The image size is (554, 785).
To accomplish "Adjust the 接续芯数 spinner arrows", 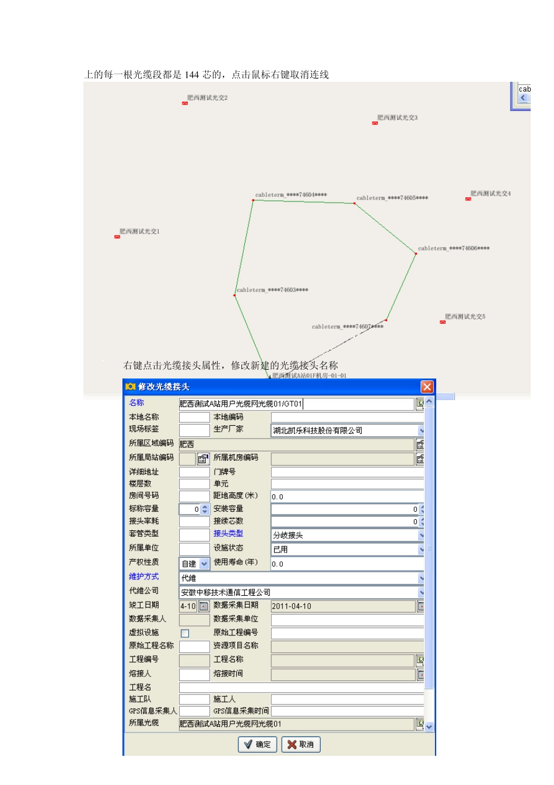I will click(422, 522).
